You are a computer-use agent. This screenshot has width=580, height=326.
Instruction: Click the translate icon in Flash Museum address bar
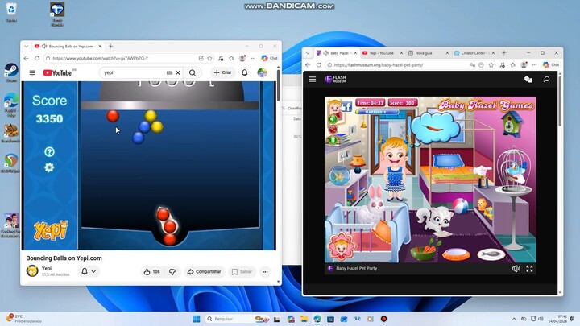click(472, 64)
